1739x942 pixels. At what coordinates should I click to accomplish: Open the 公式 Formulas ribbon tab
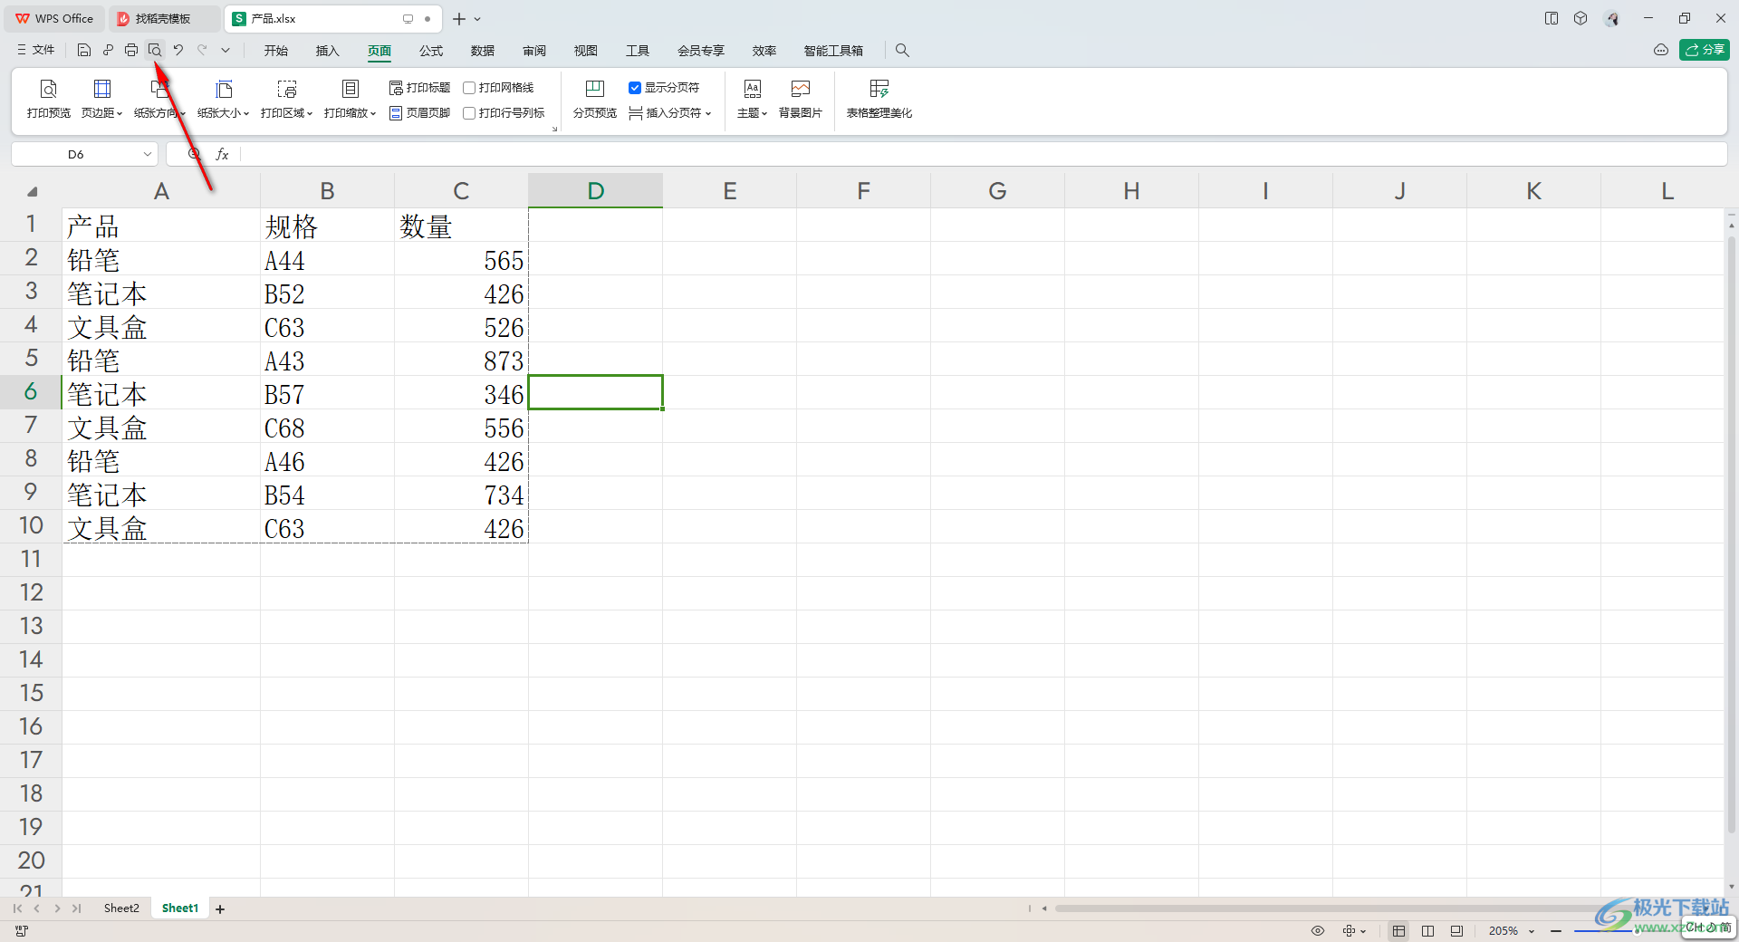coord(431,51)
